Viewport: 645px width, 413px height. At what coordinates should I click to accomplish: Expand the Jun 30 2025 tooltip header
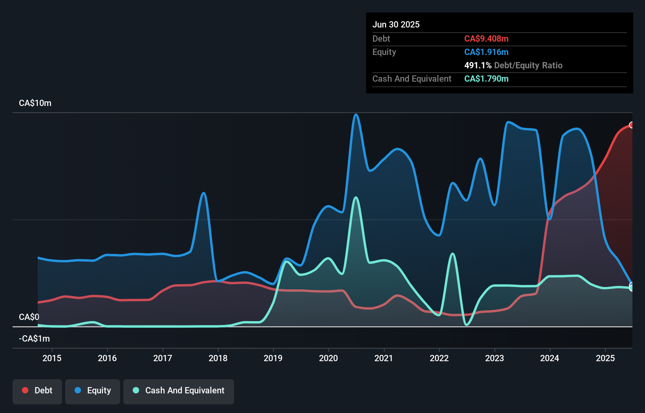pyautogui.click(x=396, y=24)
